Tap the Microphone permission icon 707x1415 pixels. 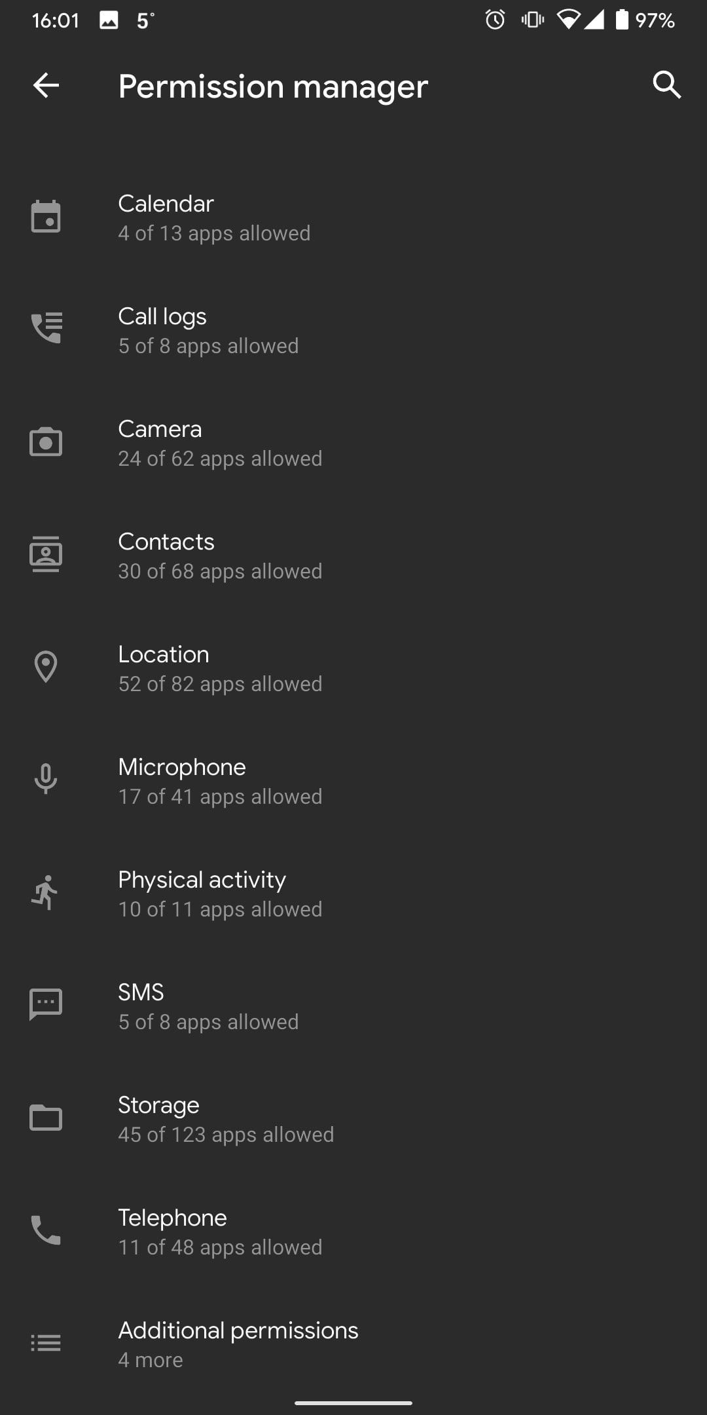pyautogui.click(x=46, y=780)
